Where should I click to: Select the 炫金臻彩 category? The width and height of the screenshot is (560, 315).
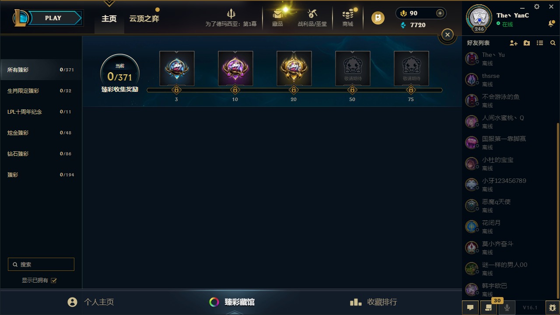[41, 133]
